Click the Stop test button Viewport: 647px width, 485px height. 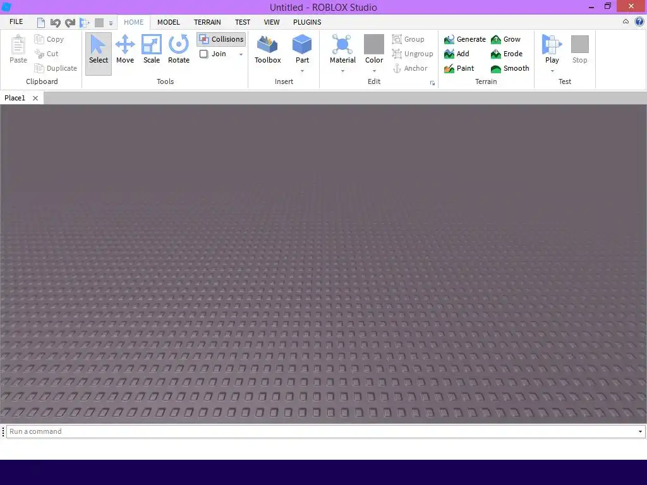tap(580, 49)
